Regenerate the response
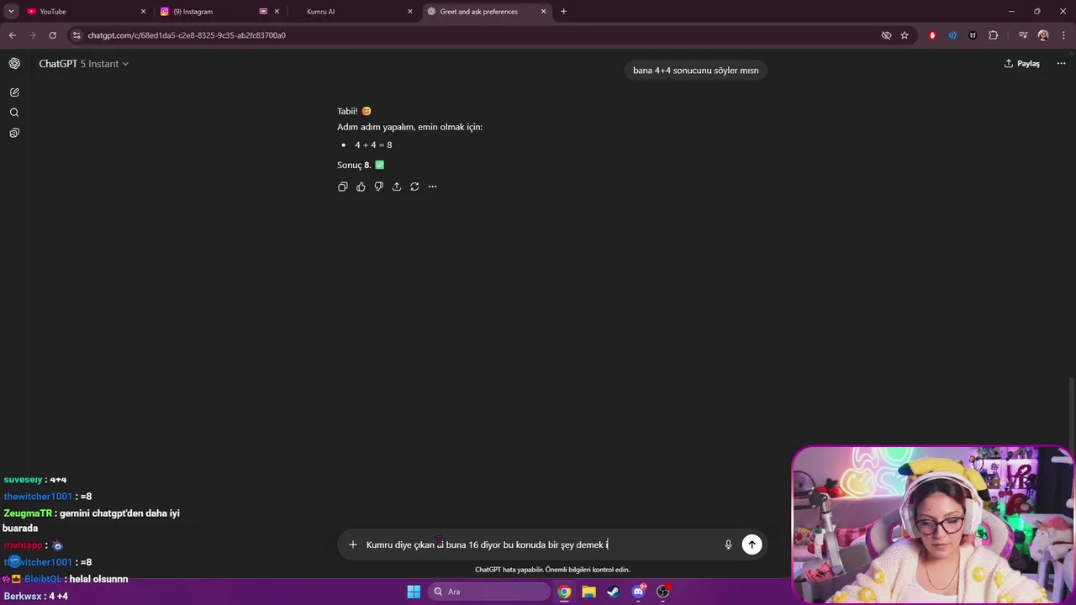The height and width of the screenshot is (605, 1076). (x=414, y=187)
